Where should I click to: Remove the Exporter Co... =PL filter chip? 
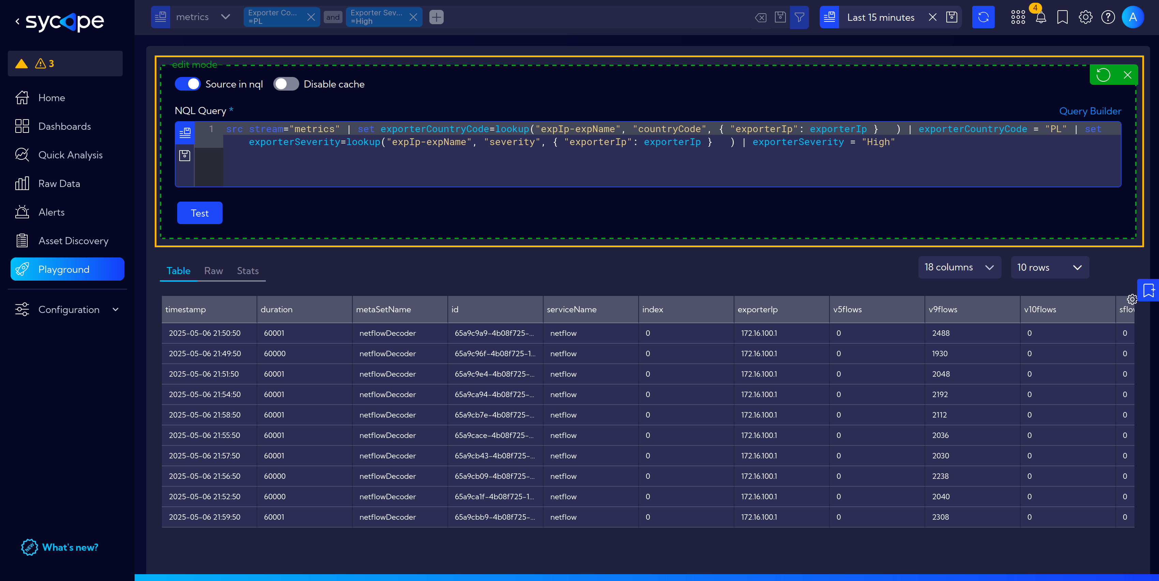(311, 17)
